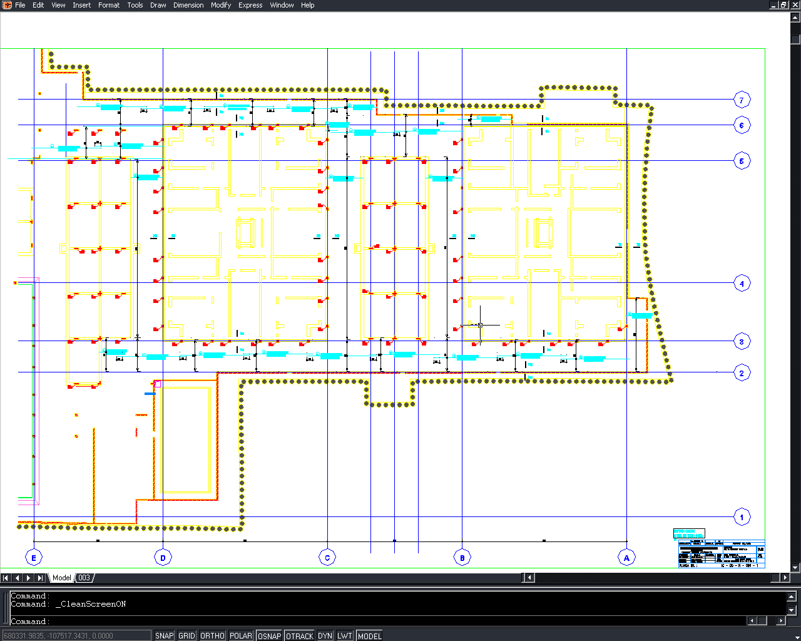Select grid bubble C
801x641 pixels.
[x=327, y=558]
